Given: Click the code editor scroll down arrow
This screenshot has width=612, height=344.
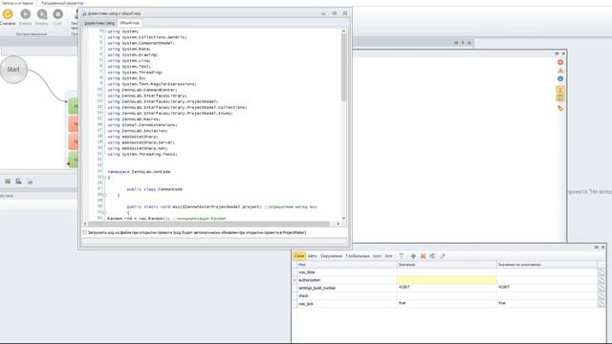Looking at the screenshot, I should point(343,218).
